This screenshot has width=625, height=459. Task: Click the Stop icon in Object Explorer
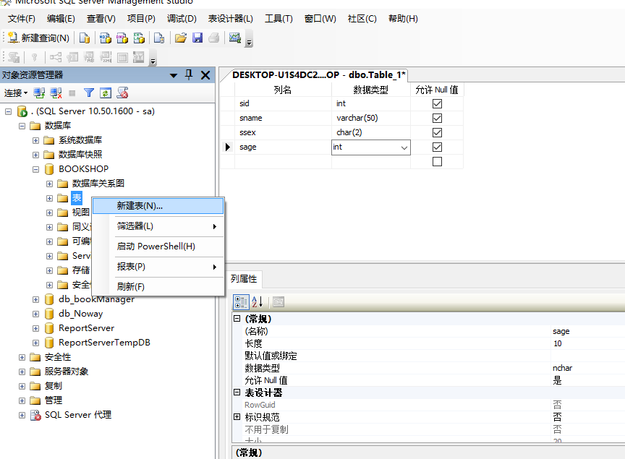point(72,93)
